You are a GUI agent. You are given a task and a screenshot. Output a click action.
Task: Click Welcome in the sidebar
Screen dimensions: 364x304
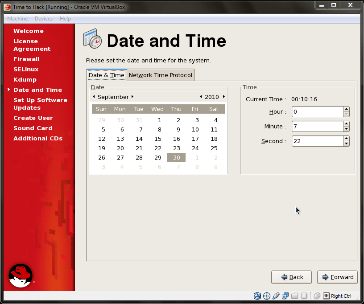[x=29, y=31]
